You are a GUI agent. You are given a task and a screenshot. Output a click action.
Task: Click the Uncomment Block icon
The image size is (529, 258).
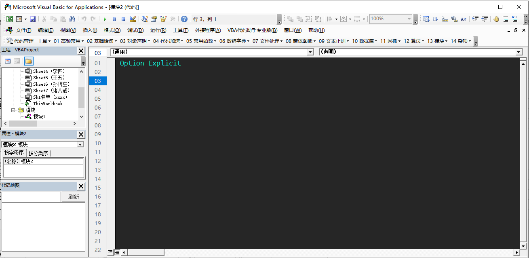(515, 19)
